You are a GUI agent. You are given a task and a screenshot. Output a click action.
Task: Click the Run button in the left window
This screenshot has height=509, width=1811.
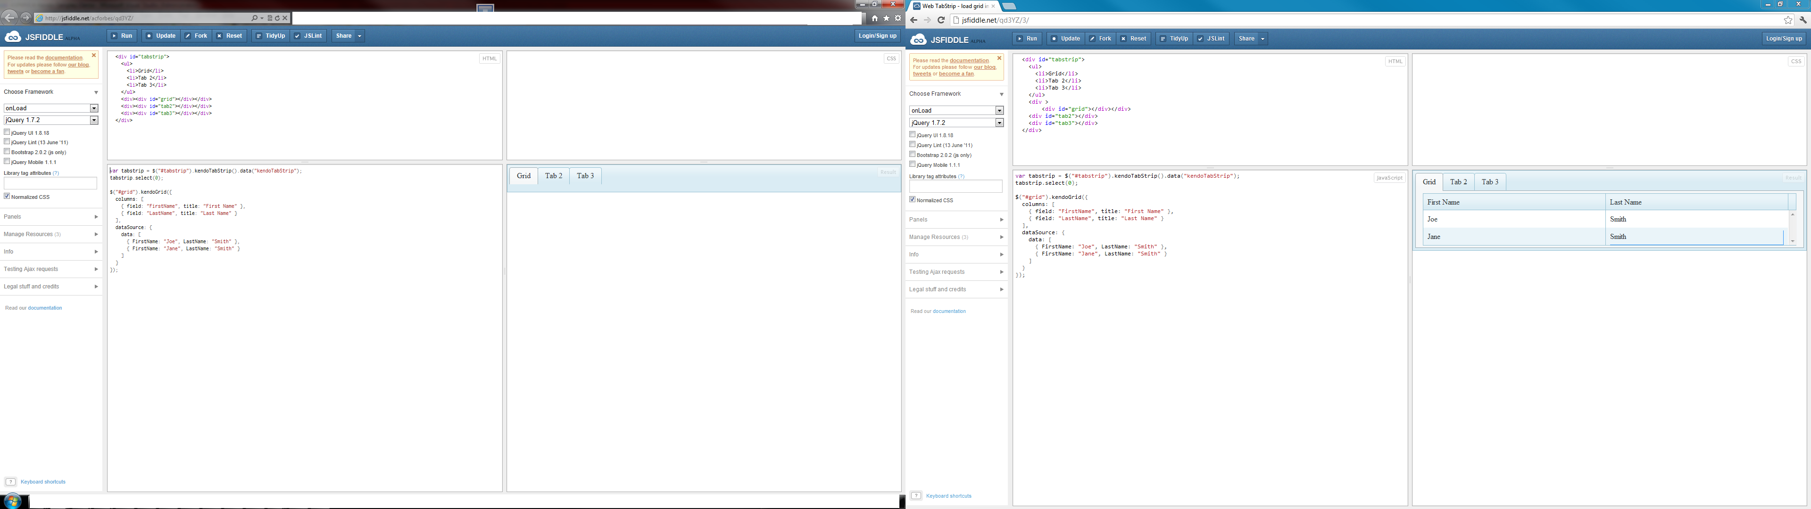point(122,36)
